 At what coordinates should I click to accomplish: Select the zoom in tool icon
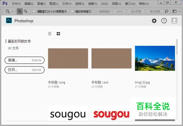[x=20, y=11]
